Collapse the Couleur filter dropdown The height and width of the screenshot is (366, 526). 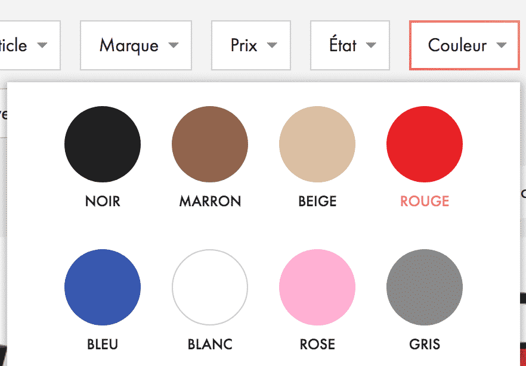pos(463,45)
